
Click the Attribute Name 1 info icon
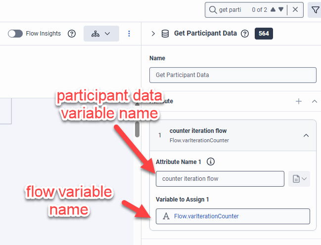211,162
